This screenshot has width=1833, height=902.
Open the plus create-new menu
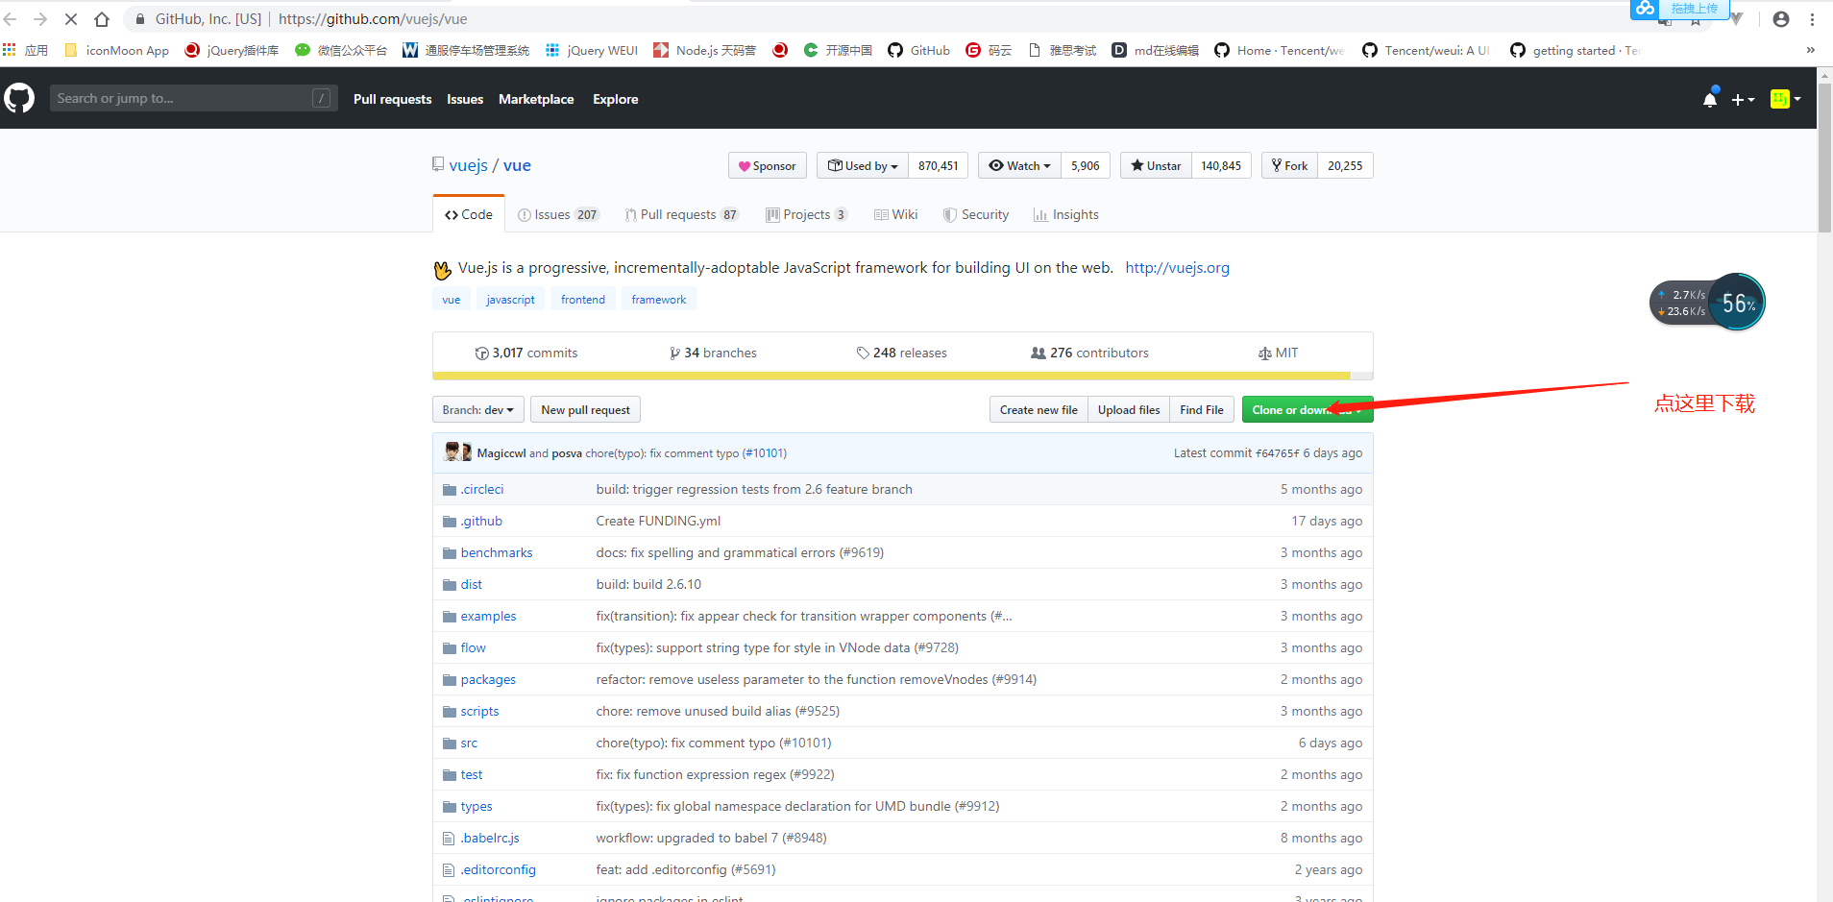[1743, 99]
